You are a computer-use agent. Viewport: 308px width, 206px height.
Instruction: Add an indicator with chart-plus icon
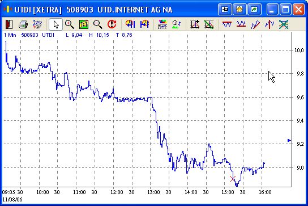point(195,24)
